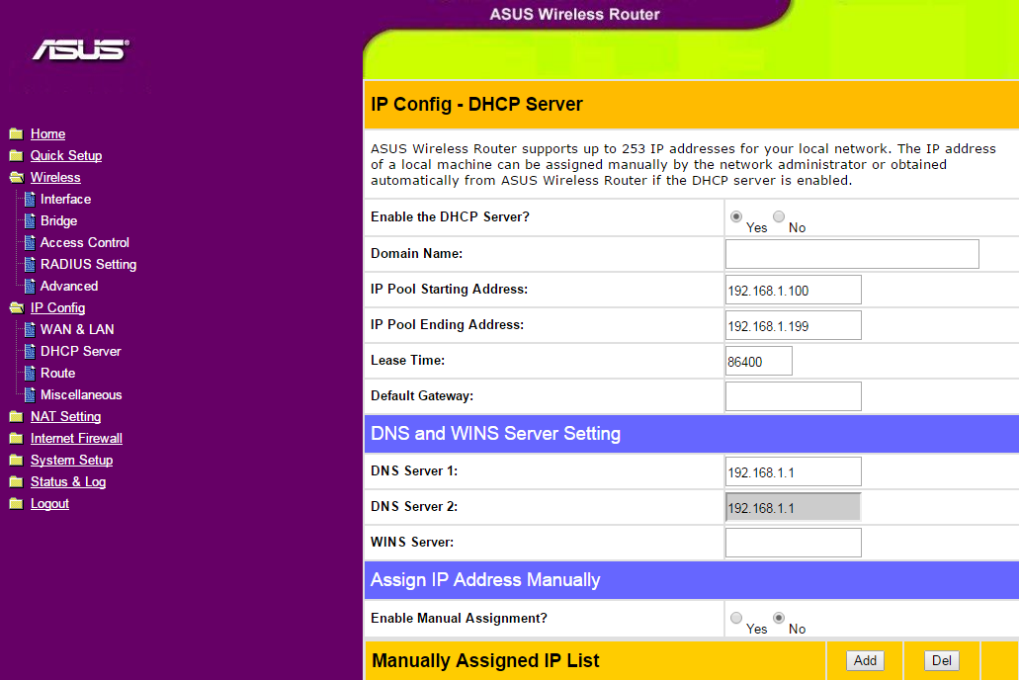
Task: Click the IP Config - DHCP Server heading
Action: tap(476, 105)
